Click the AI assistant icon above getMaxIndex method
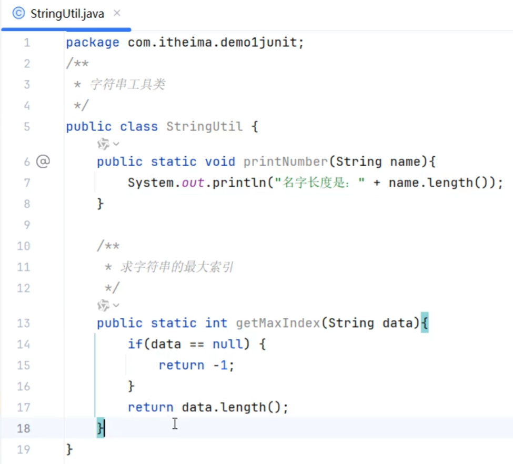The width and height of the screenshot is (513, 464). pyautogui.click(x=103, y=305)
